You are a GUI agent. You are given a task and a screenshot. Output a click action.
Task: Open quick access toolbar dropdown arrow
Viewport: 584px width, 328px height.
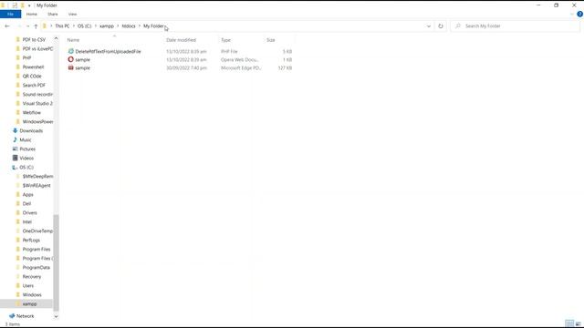click(29, 5)
